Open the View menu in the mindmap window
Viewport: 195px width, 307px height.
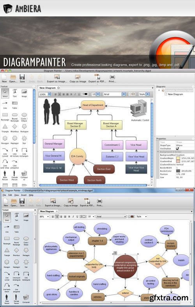click(17, 195)
